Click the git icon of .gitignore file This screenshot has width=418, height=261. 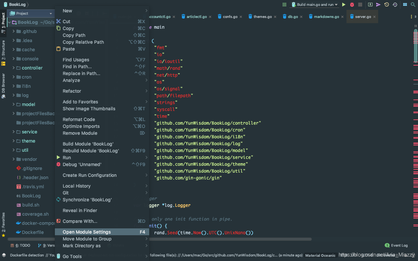tap(19, 168)
